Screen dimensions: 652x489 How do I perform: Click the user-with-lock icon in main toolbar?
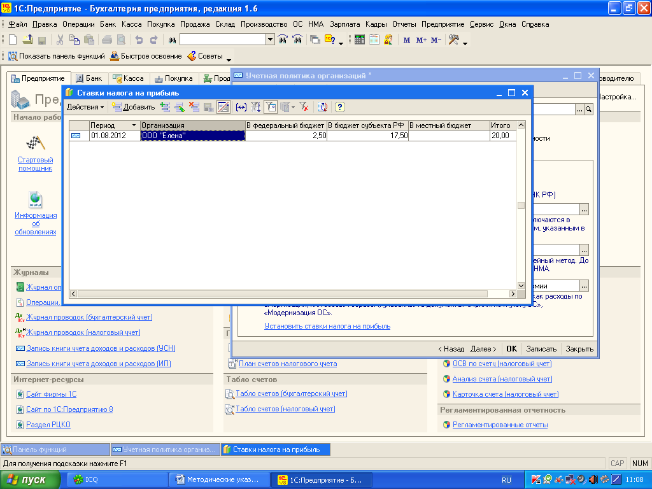(x=388, y=40)
